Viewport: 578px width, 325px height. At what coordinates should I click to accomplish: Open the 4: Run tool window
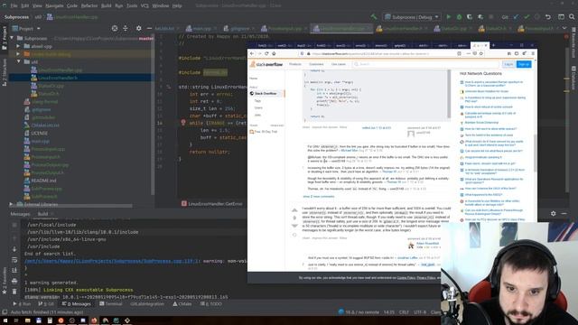22,304
